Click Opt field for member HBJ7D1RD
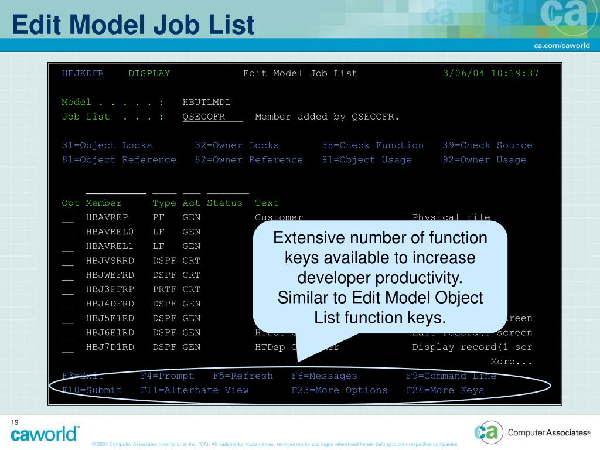The image size is (600, 450). (x=68, y=347)
